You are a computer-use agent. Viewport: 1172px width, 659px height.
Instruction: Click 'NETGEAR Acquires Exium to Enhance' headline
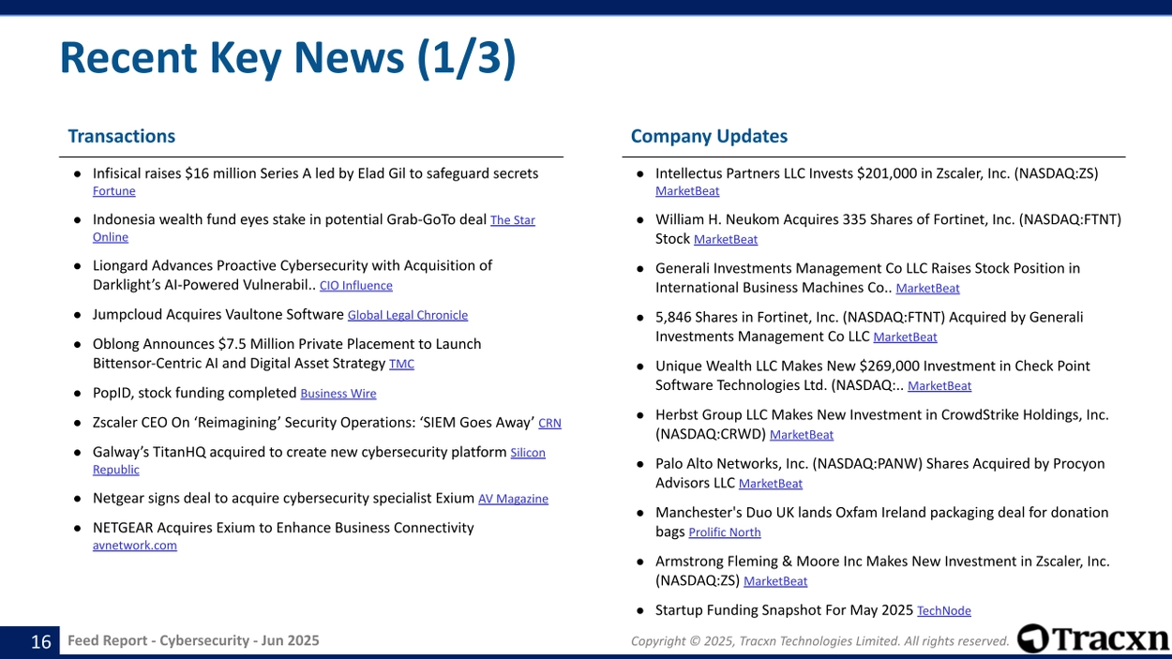[283, 528]
